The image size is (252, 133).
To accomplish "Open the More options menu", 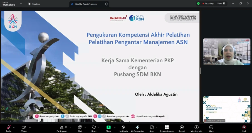I will 211,129.
